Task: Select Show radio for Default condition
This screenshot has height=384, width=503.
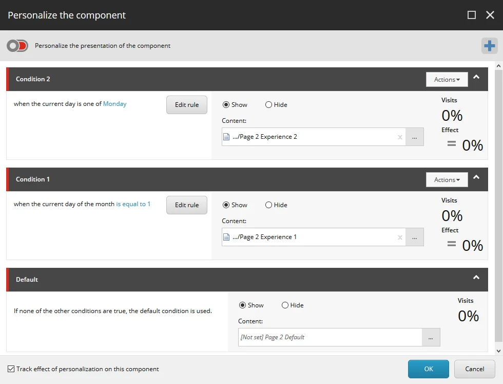Action: [x=242, y=305]
